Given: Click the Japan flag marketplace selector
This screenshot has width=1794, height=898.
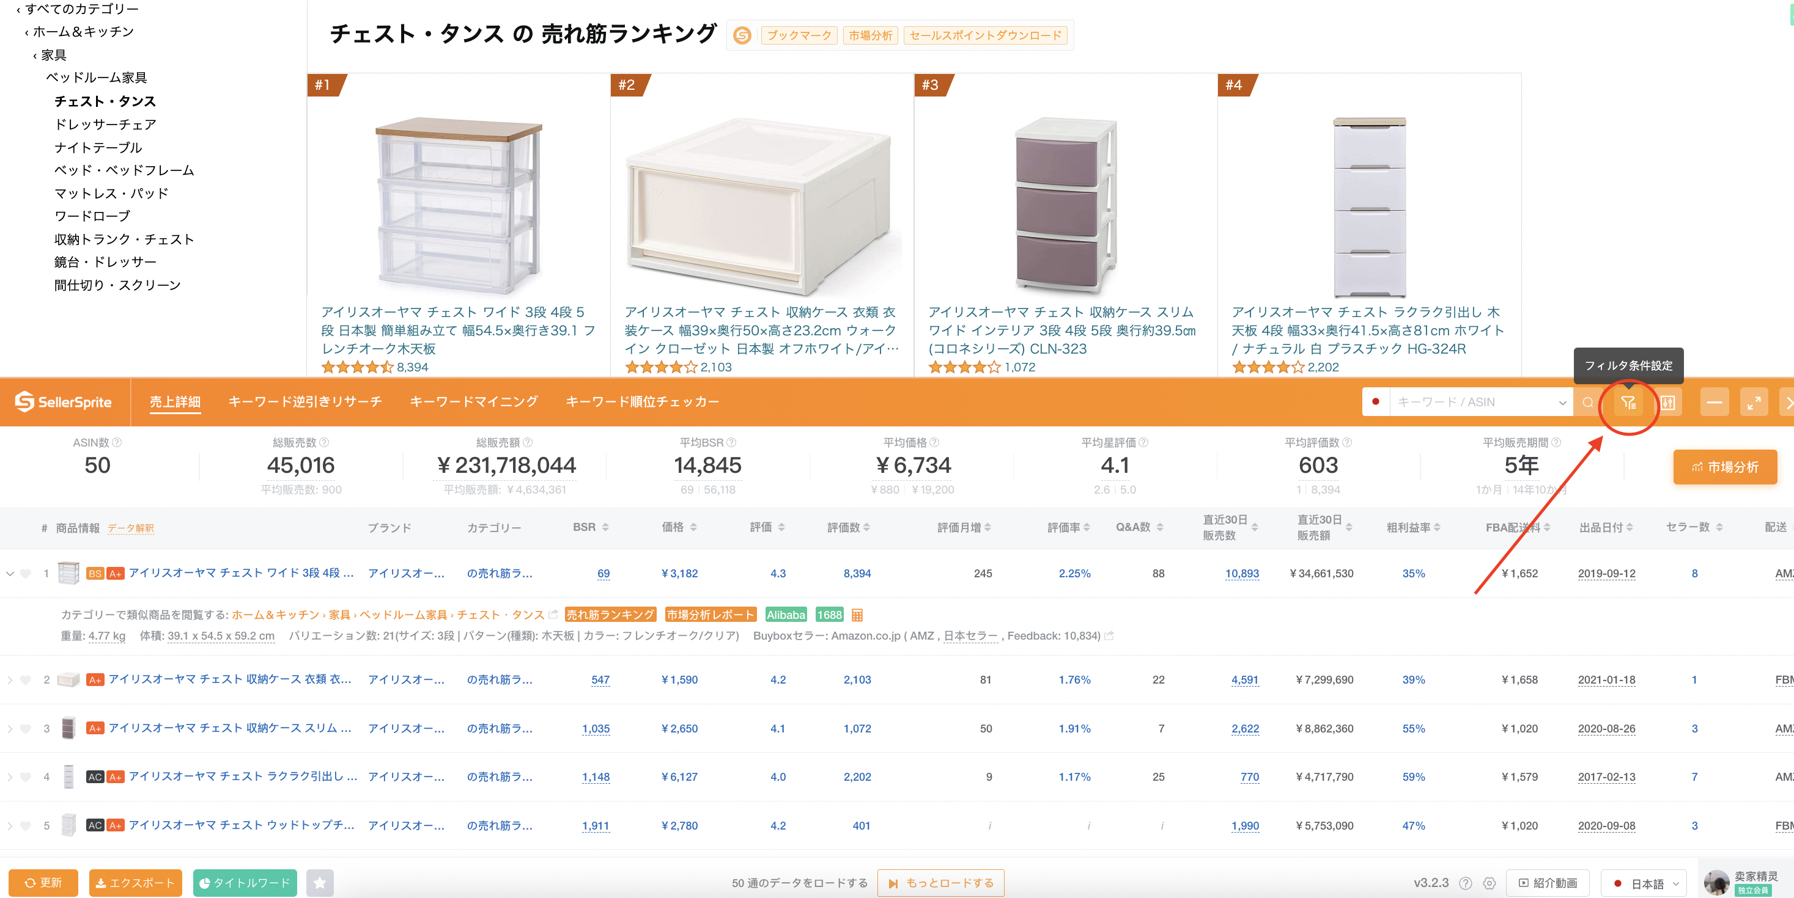Looking at the screenshot, I should [1375, 401].
